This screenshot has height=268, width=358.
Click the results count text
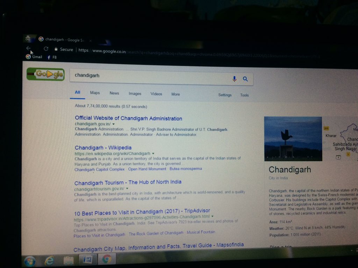(x=111, y=106)
